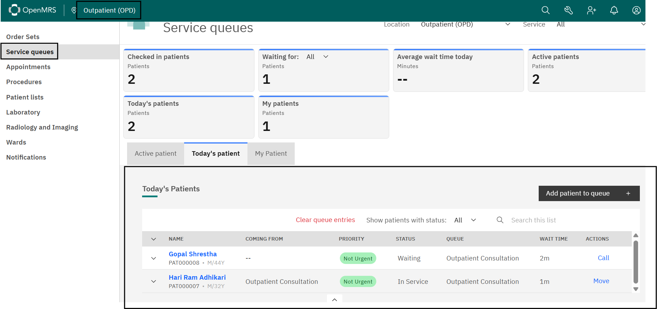Open Order Sets in the sidebar
Viewport: 657px width, 309px height.
(x=23, y=37)
